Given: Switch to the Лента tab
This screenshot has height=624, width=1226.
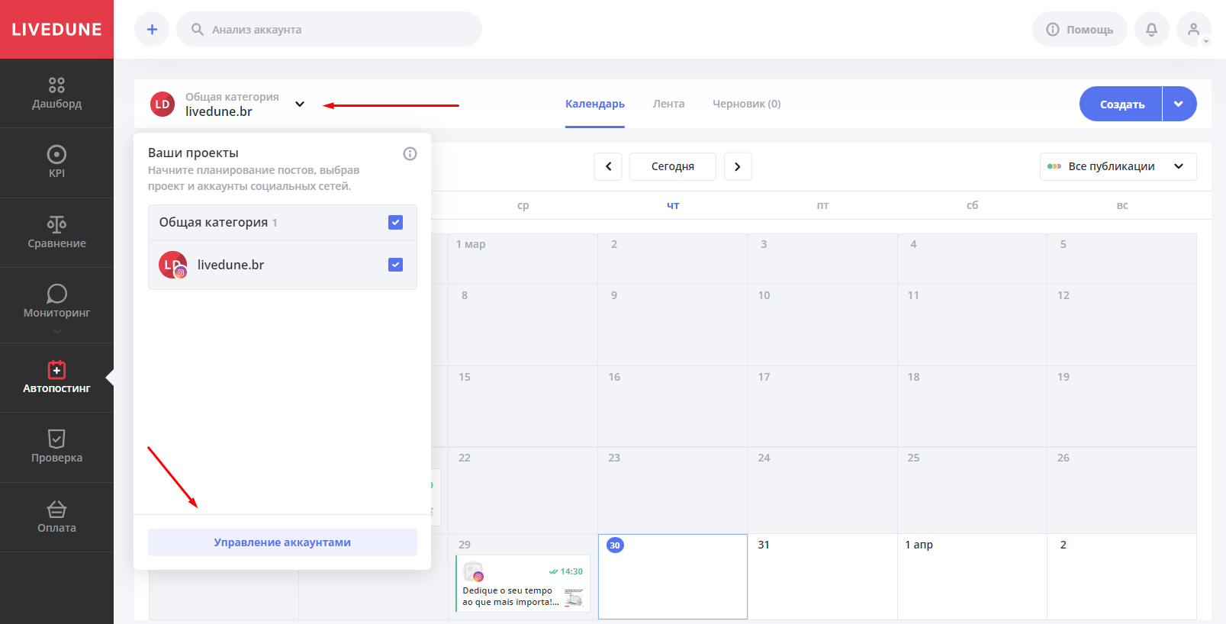Looking at the screenshot, I should click(668, 104).
